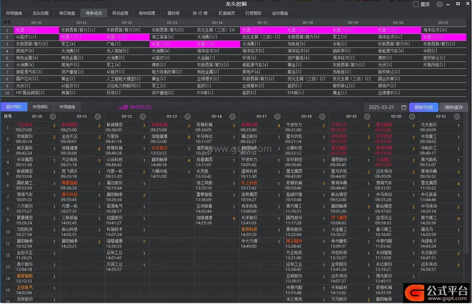Open the gear for the lower 03-19 column
The height and width of the screenshot is (304, 473).
pyautogui.click(x=367, y=117)
